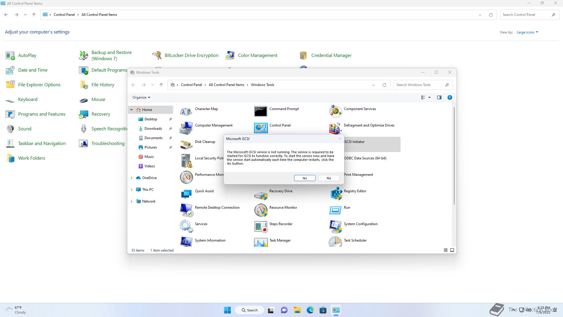Viewport: 563px width, 317px height.
Task: Open Component Services icon
Action: [335, 111]
